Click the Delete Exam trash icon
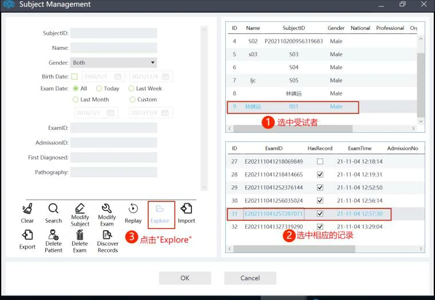435x300 pixels. click(80, 235)
